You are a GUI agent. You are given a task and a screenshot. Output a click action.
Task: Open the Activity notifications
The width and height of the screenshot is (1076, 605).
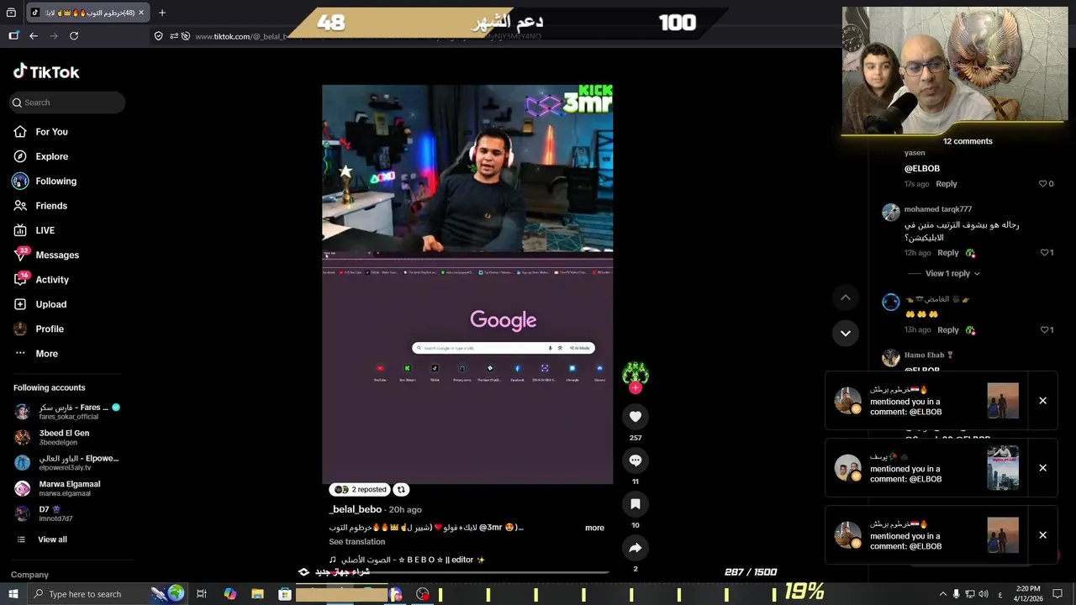(x=51, y=280)
